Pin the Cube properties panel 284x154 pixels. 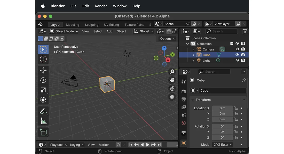[244, 80]
